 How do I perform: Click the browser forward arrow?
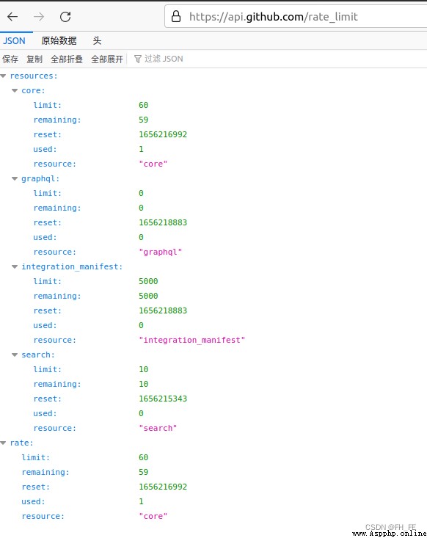click(x=39, y=16)
